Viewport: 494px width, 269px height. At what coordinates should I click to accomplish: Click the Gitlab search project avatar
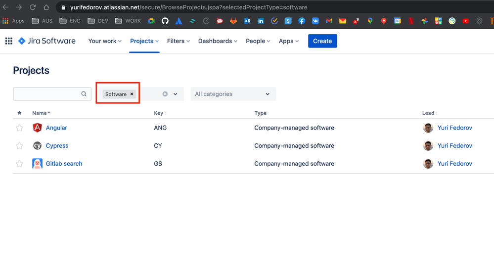[x=37, y=164]
